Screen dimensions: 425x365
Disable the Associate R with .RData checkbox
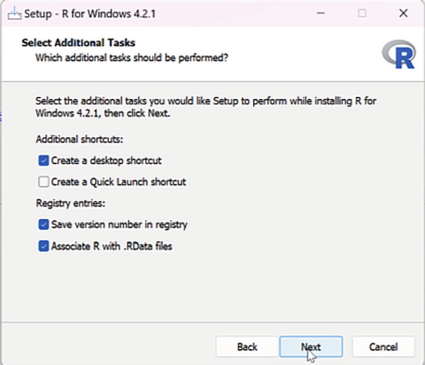pos(44,246)
